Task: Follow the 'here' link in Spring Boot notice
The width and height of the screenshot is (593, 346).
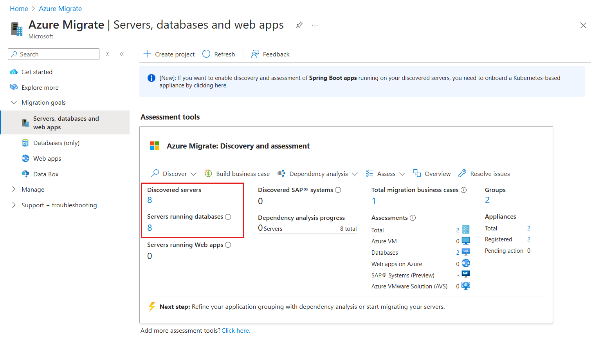Action: [221, 85]
